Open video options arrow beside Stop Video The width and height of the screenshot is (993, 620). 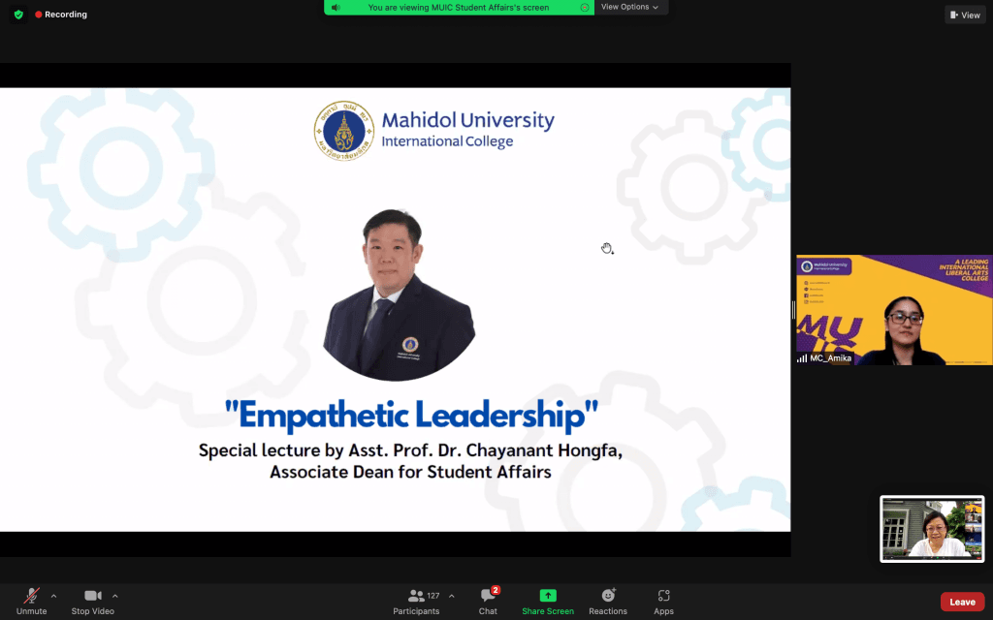[115, 596]
